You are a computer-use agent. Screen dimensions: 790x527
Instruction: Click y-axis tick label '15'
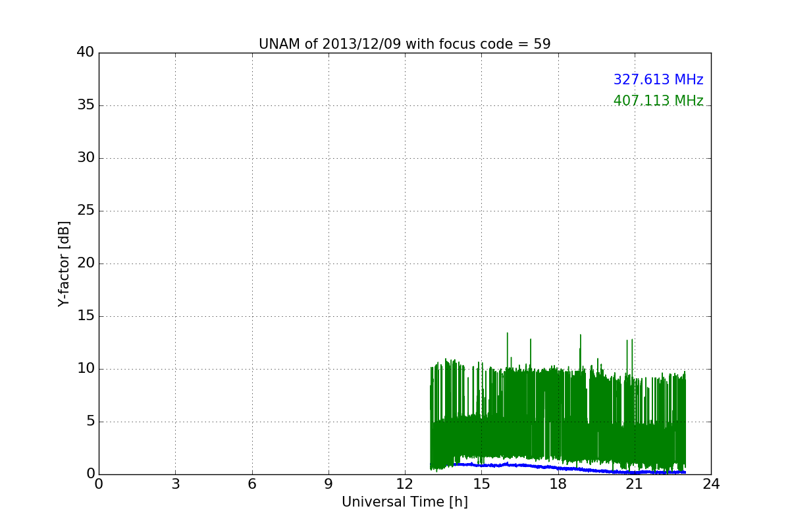[86, 316]
